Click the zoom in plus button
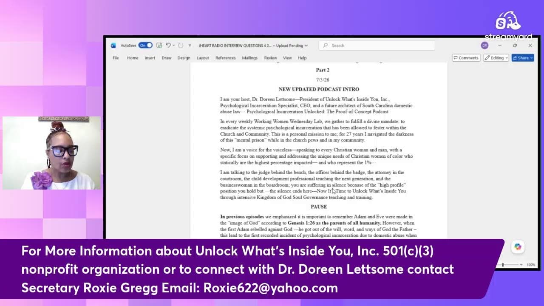This screenshot has height=306, width=544. pyautogui.click(x=521, y=265)
